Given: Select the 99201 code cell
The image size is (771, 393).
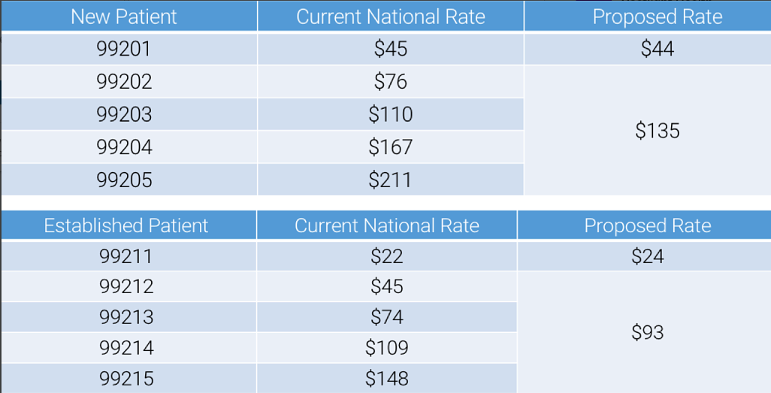Looking at the screenshot, I should 124,49.
